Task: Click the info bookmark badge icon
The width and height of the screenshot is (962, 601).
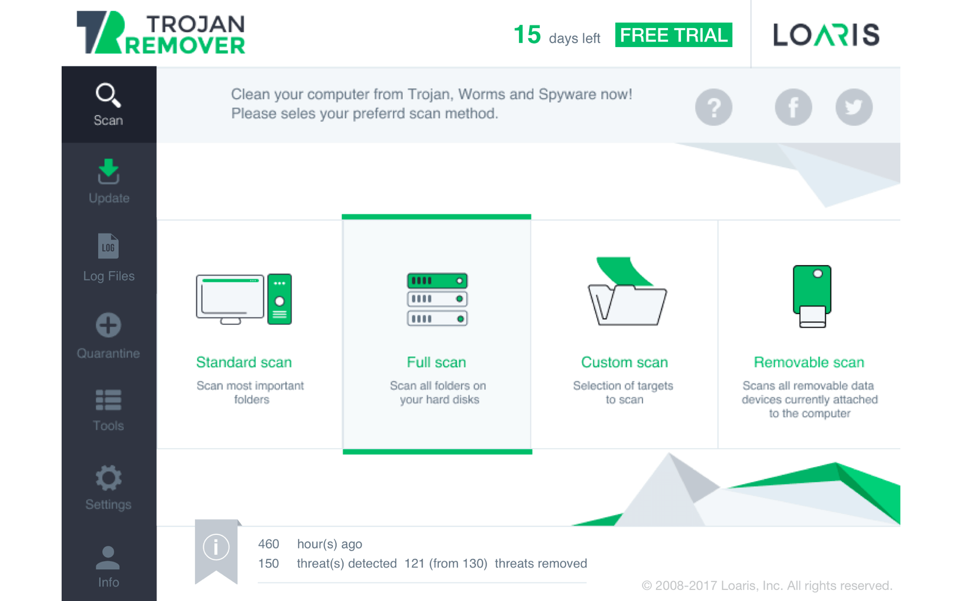Action: 216,551
